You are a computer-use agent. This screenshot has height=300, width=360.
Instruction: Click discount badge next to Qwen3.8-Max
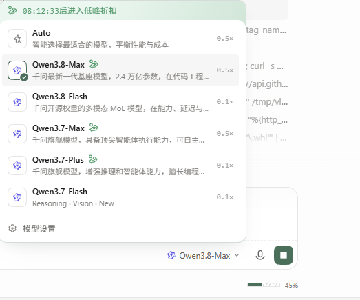click(x=94, y=64)
